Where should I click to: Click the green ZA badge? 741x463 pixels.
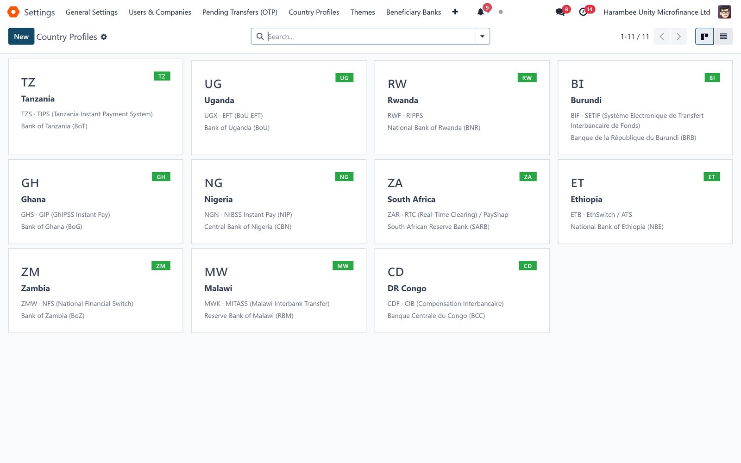(528, 177)
